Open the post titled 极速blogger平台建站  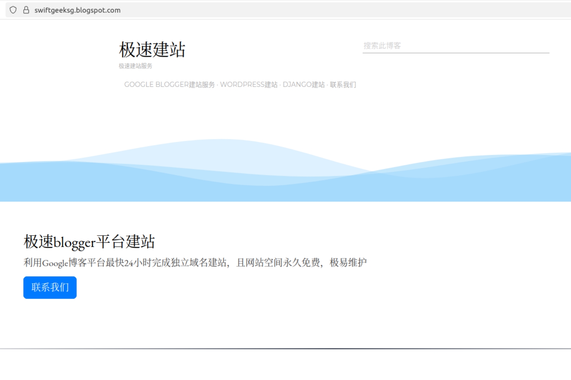click(90, 241)
